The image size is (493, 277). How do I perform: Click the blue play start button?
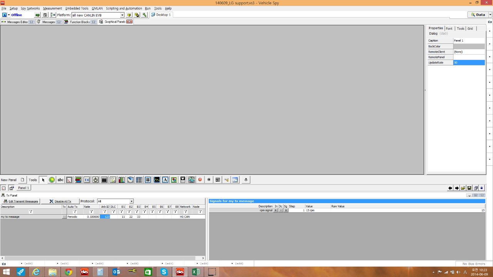tap(5, 15)
